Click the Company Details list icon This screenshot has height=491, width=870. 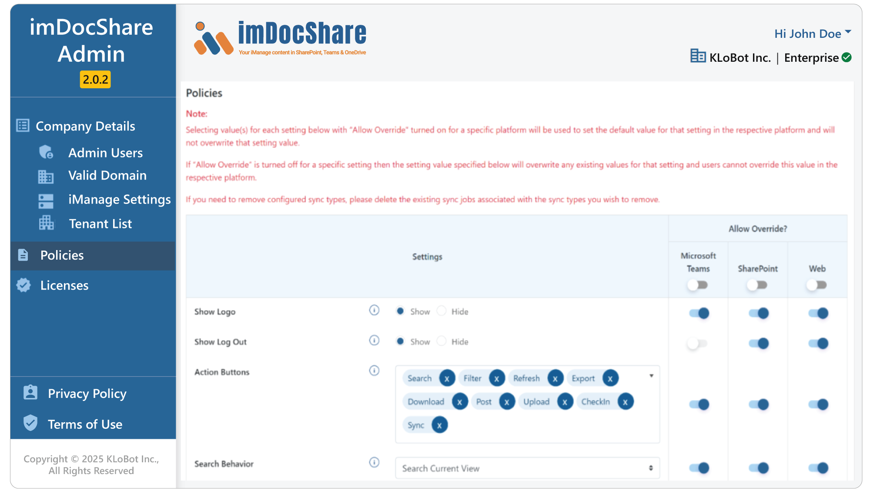23,126
